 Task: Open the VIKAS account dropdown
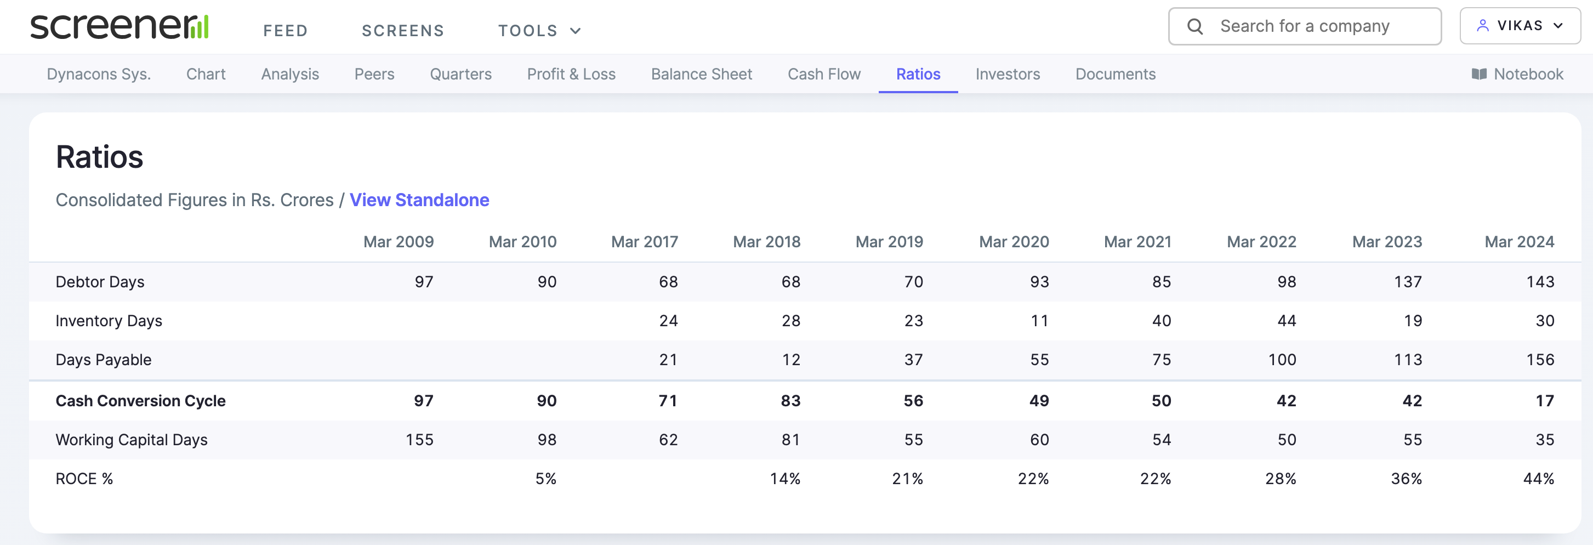click(x=1520, y=26)
